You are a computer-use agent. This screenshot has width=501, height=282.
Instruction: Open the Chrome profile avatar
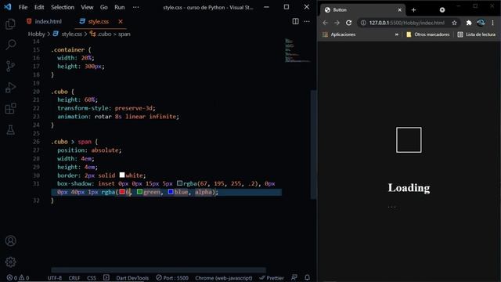point(481,23)
